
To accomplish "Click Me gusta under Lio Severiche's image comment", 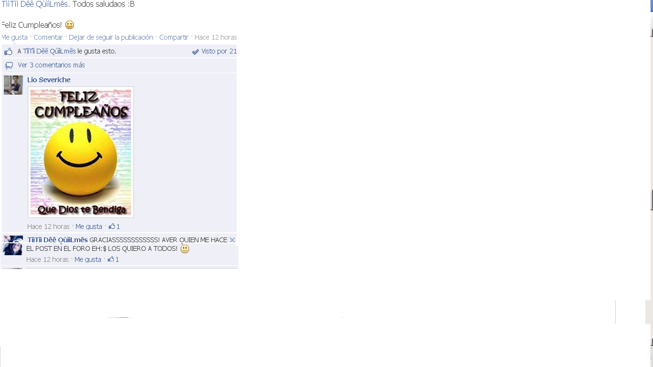I will [89, 227].
